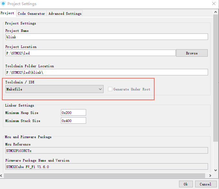
Task: Click the STM32CubeMX cube icon in title bar
Action: [3, 4]
